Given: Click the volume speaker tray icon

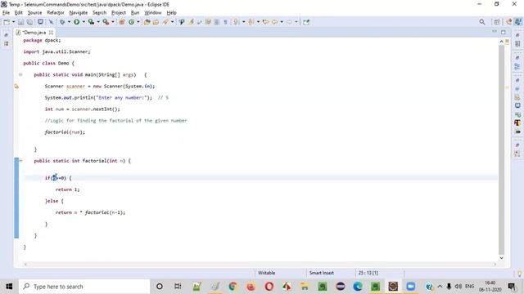Looking at the screenshot, I should pyautogui.click(x=458, y=287).
